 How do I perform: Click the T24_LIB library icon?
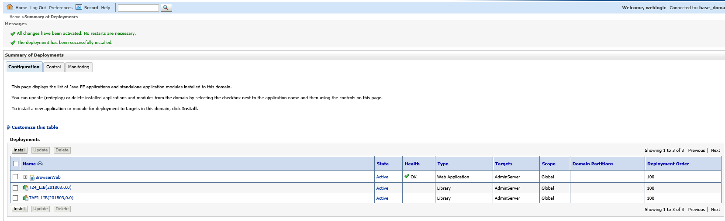pos(25,188)
